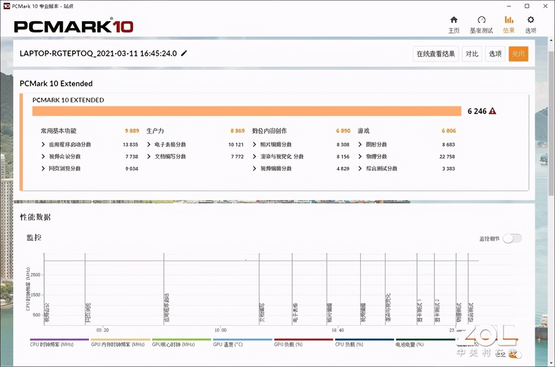Click the yellow GPU 内存时钟频率 legend item
The height and width of the screenshot is (367, 555).
click(x=121, y=342)
